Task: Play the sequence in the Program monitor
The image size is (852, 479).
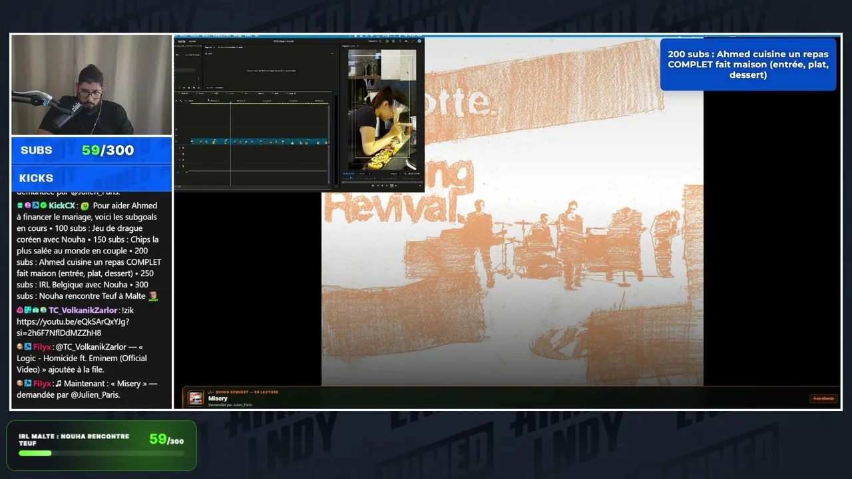Action: [383, 186]
